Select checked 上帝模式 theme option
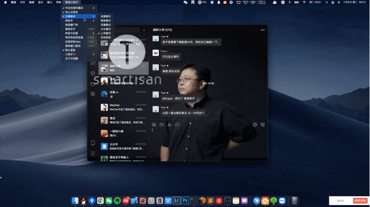Viewport: 370px width, 207px height. point(105,33)
